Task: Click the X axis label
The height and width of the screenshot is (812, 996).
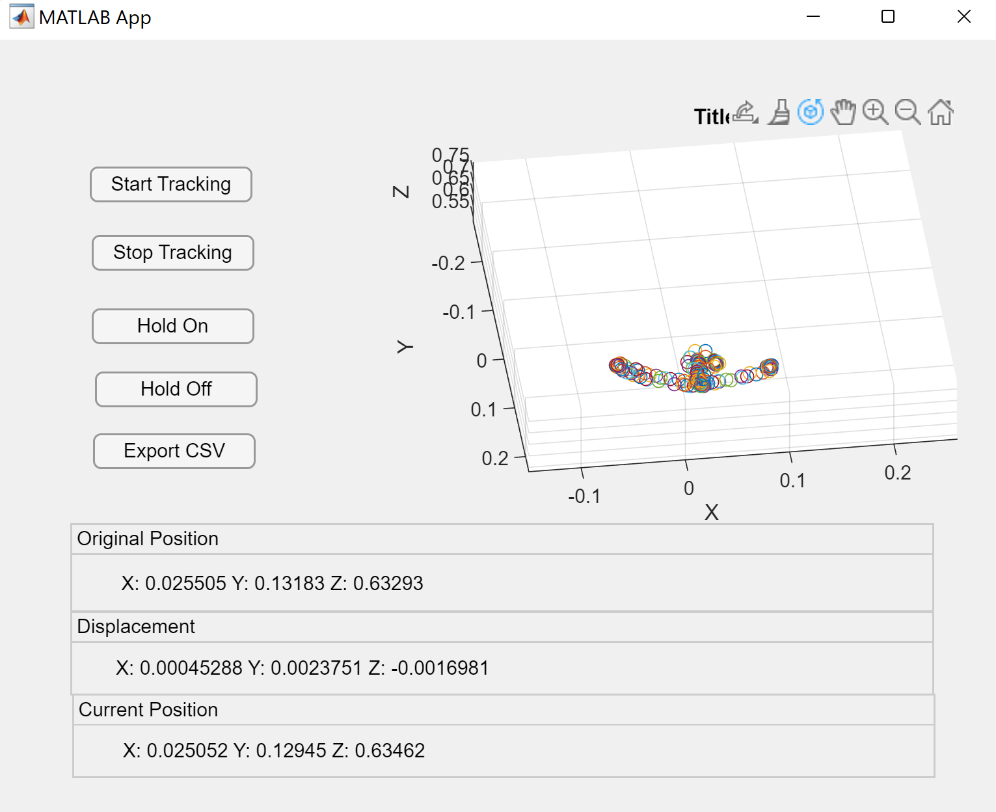Action: [712, 513]
